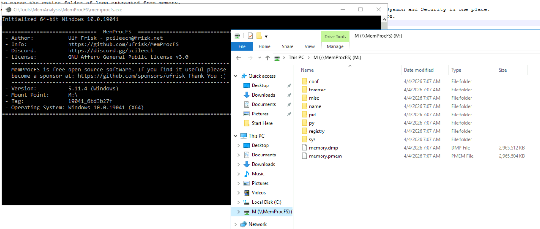Open the Manage Drive Tools tab
Viewport: 540px width, 229px height.
pos(335,46)
